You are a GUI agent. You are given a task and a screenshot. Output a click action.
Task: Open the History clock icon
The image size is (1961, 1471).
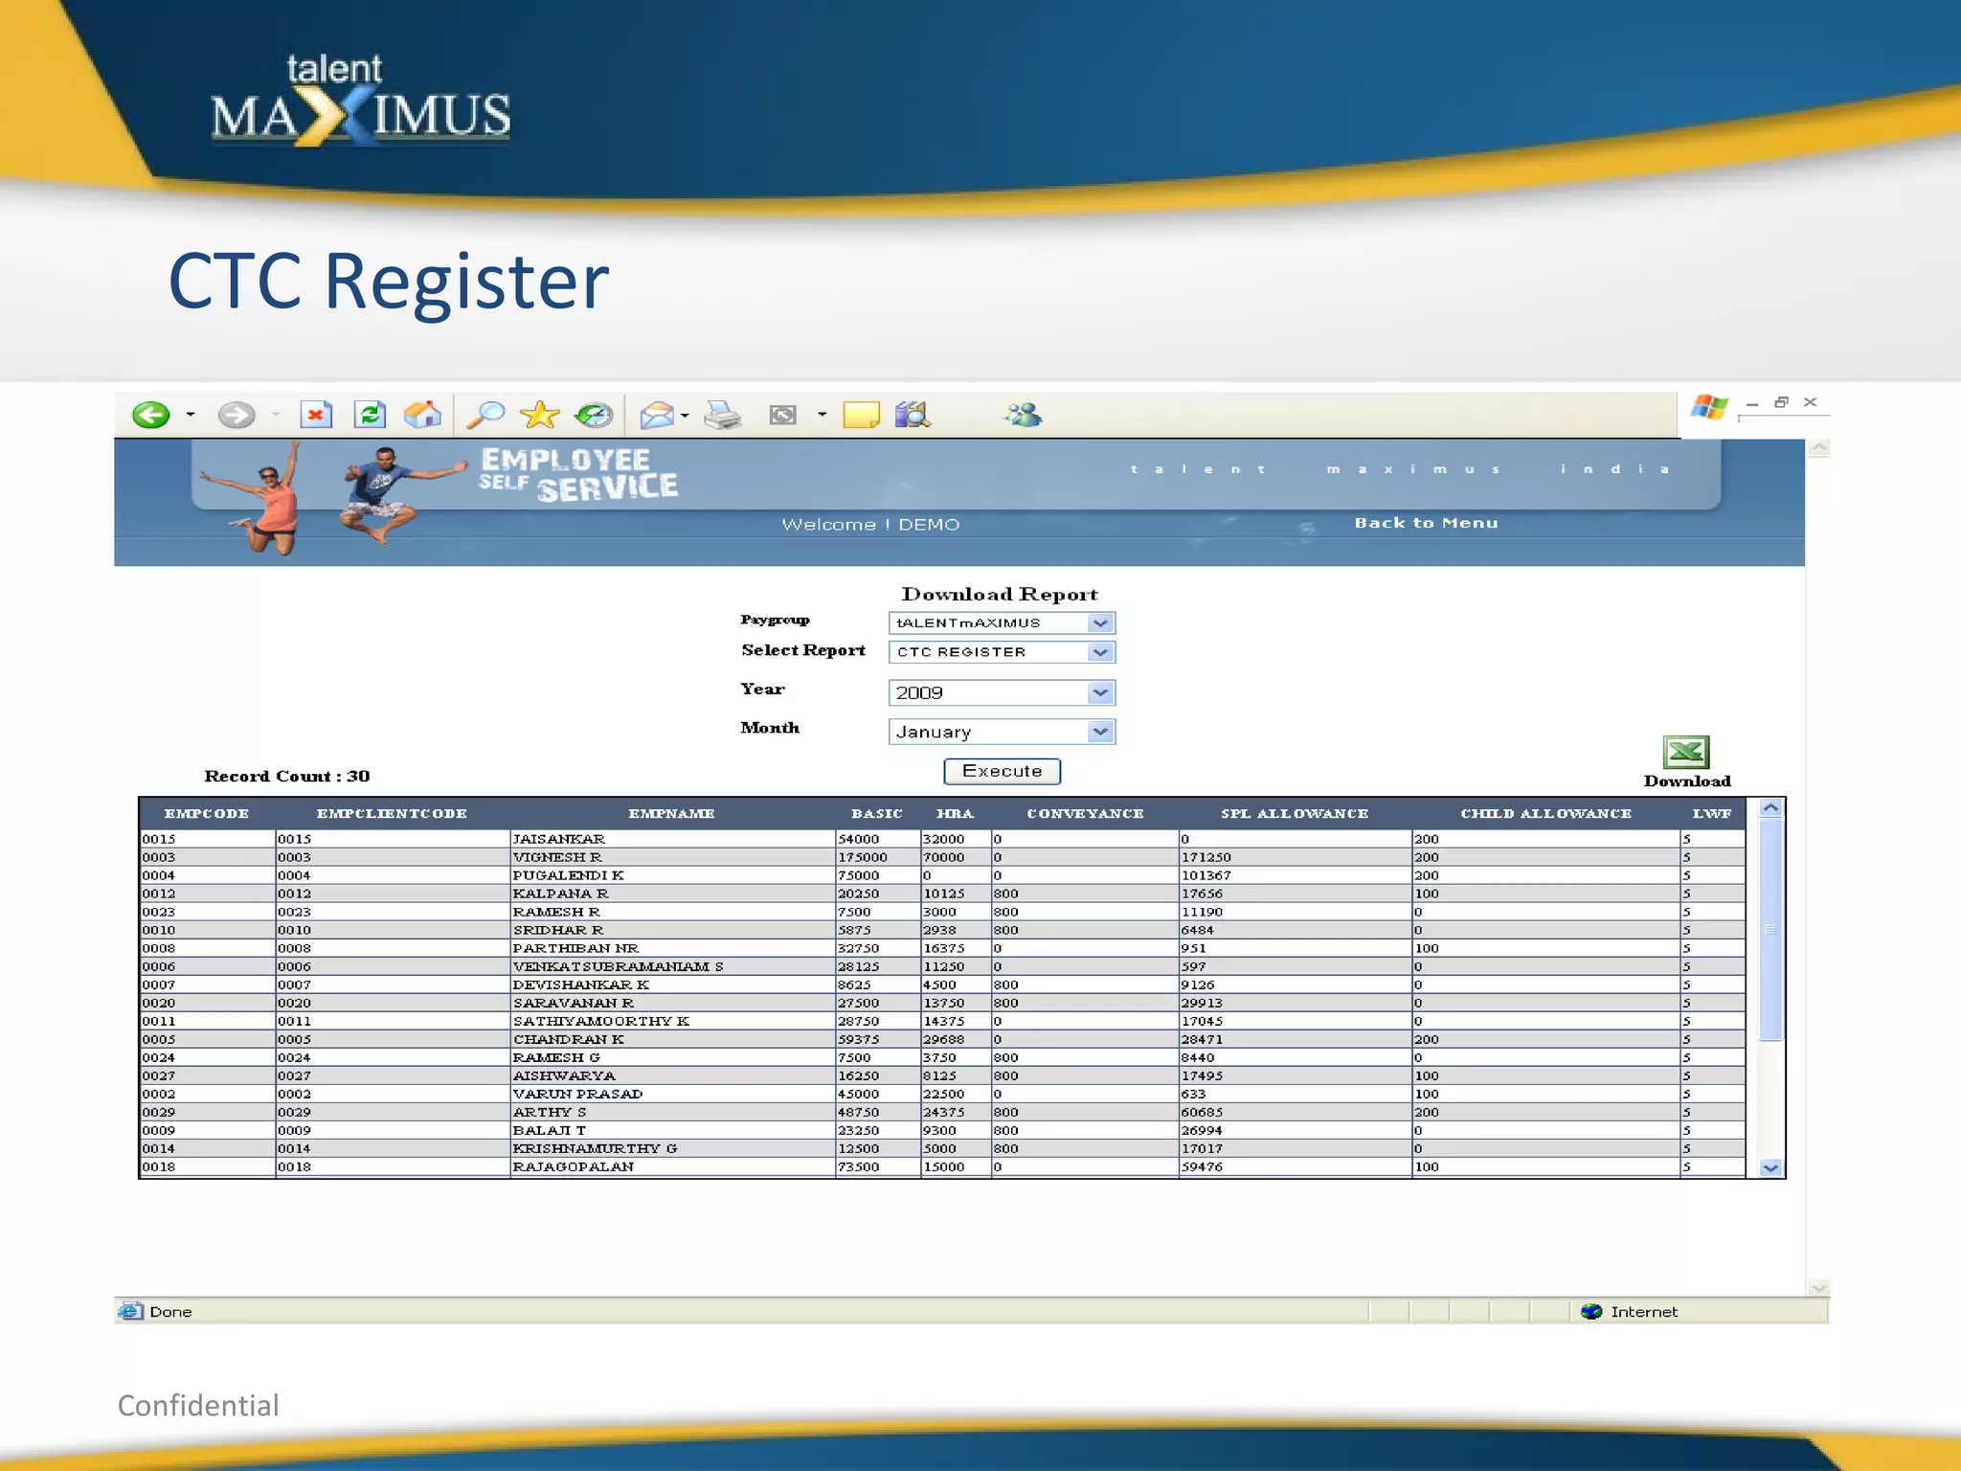[594, 415]
